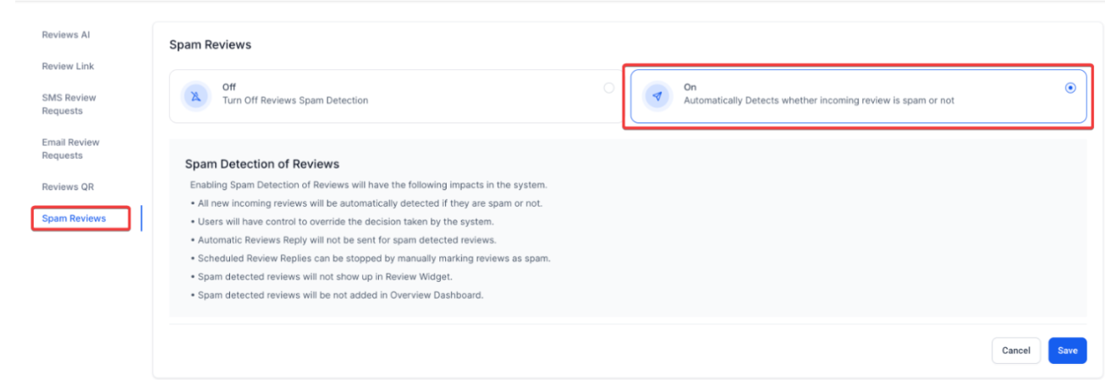Click the paper plane icon for On
1105x380 pixels.
click(657, 95)
